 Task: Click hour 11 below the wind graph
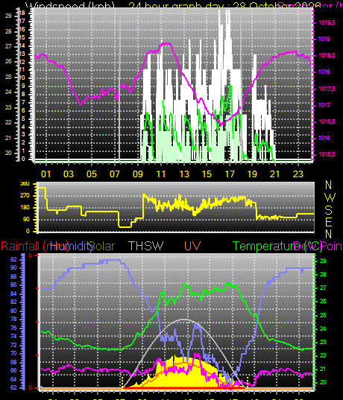(161, 174)
